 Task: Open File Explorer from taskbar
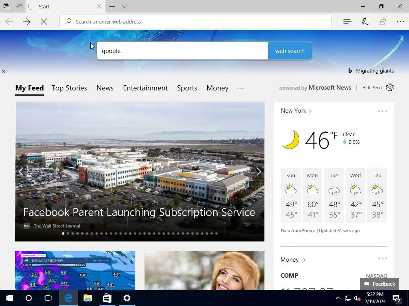(x=87, y=298)
